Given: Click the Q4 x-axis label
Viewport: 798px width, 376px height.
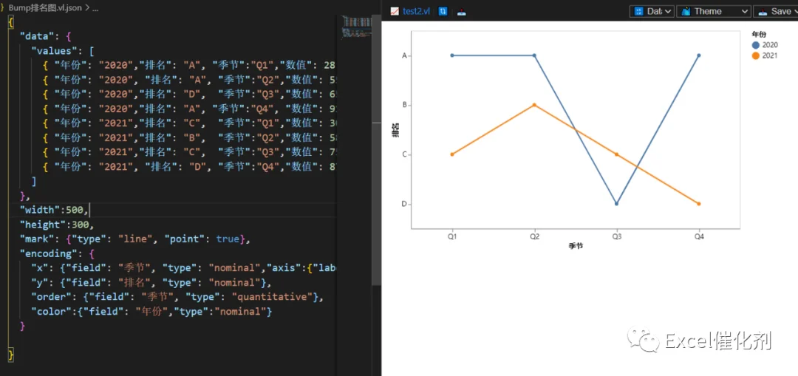Looking at the screenshot, I should (x=699, y=236).
